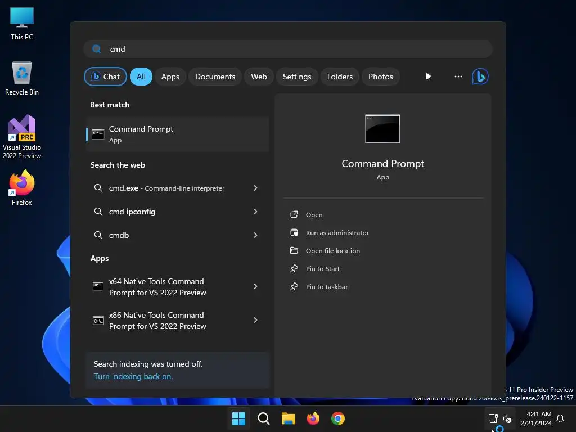Open the Bing icon beside the filters
Screen dimensions: 576x432
[x=480, y=76]
